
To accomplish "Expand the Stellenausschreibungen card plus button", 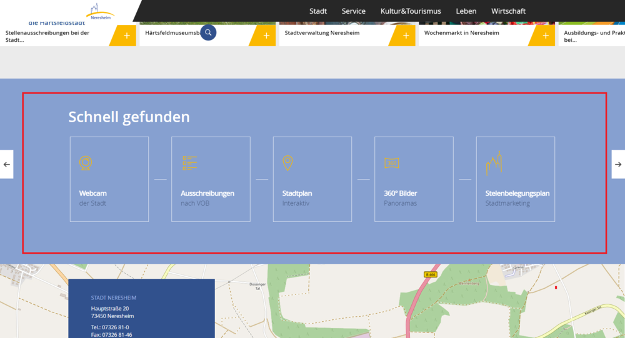I will tap(126, 36).
